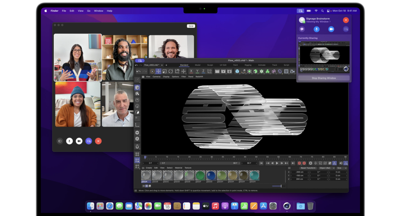Play the animation forward
This screenshot has height=216, width=399.
pyautogui.click(x=277, y=163)
